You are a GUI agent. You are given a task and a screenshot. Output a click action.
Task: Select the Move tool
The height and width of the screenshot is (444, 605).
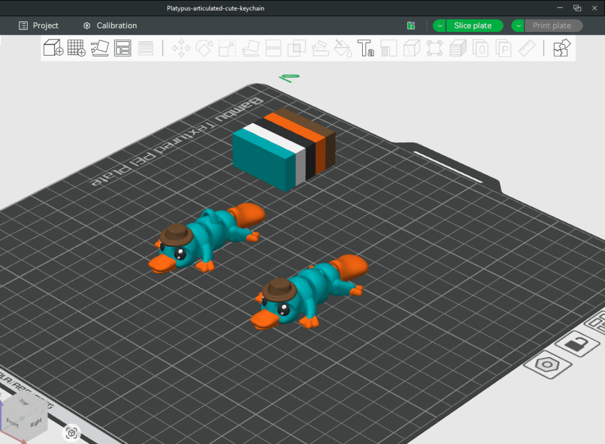(x=181, y=48)
